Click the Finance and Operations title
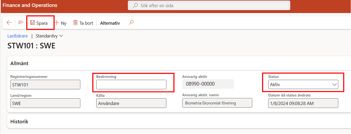The image size is (351, 134). [x=30, y=5]
